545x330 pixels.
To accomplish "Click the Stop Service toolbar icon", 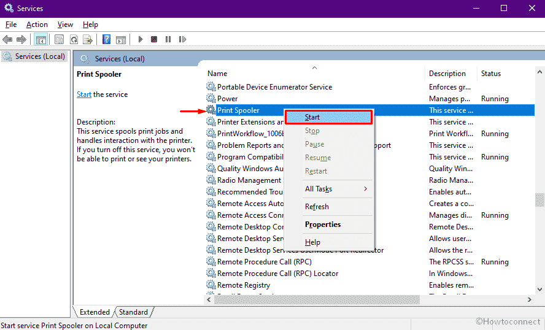I will click(154, 39).
